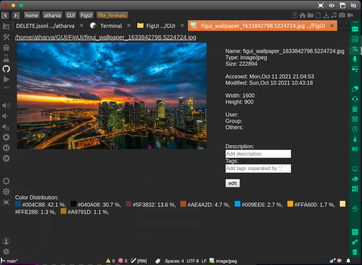
Task: Open the debug bug icon panel
Action: tap(6, 48)
